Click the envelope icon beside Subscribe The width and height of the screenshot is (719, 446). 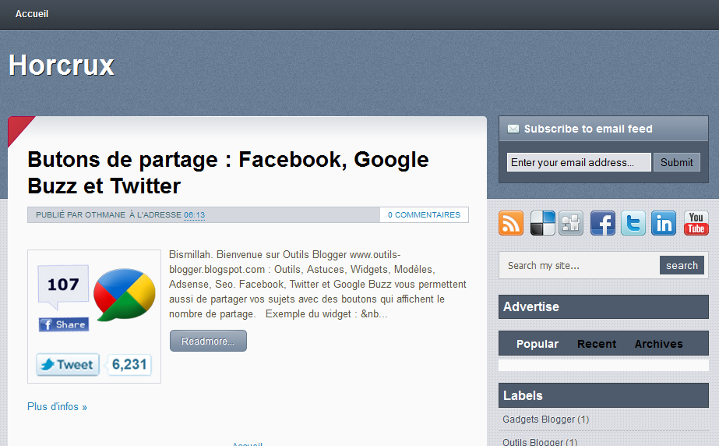(513, 129)
